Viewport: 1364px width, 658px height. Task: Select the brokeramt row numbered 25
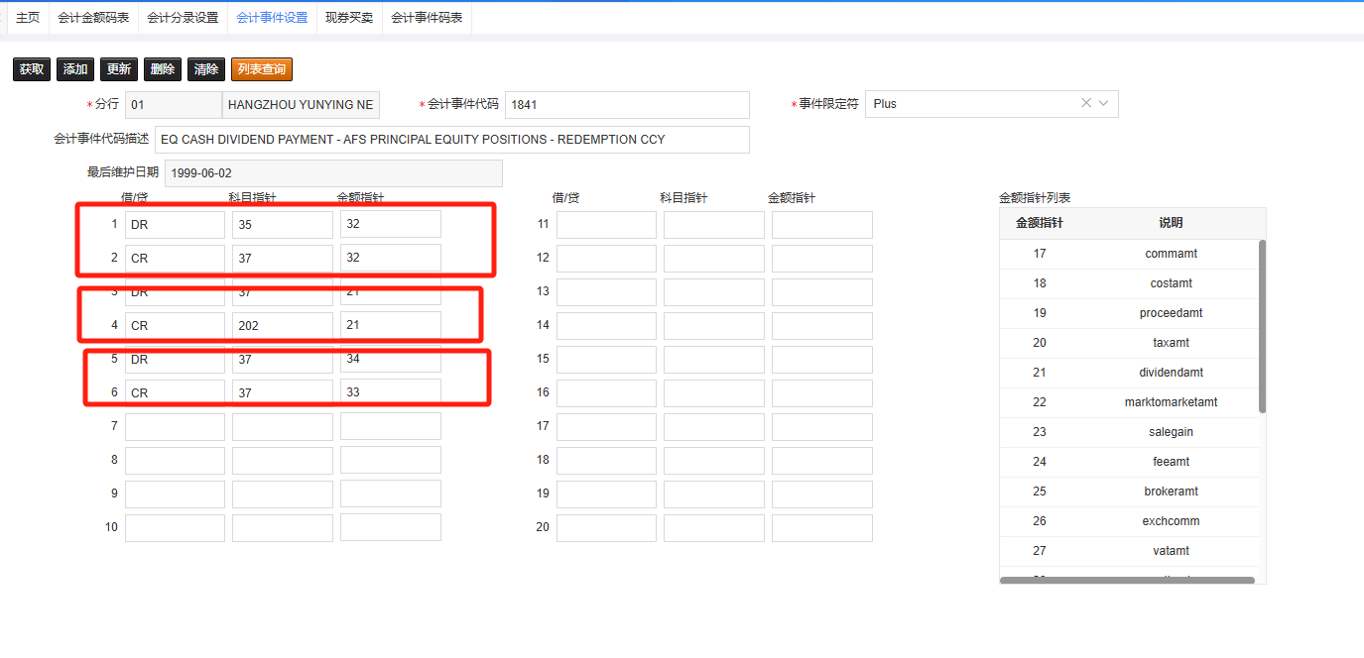(x=1129, y=492)
